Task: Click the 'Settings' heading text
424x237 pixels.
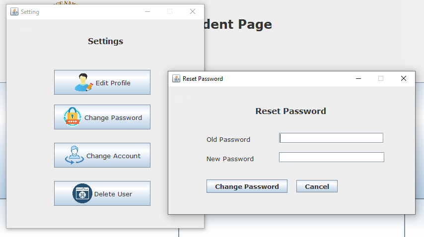Action: [105, 41]
